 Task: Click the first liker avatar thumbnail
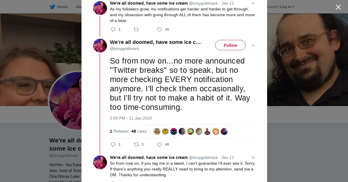click(157, 131)
